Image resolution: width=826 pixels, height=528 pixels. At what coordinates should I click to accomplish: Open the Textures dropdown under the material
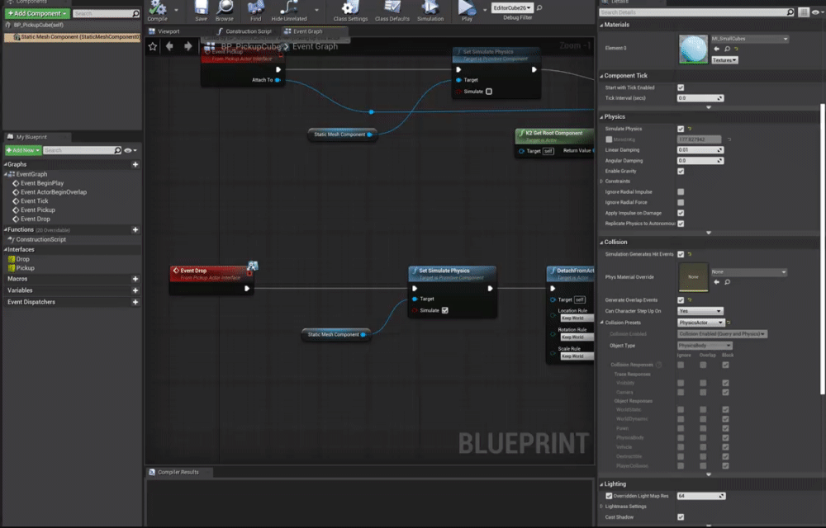pyautogui.click(x=724, y=60)
